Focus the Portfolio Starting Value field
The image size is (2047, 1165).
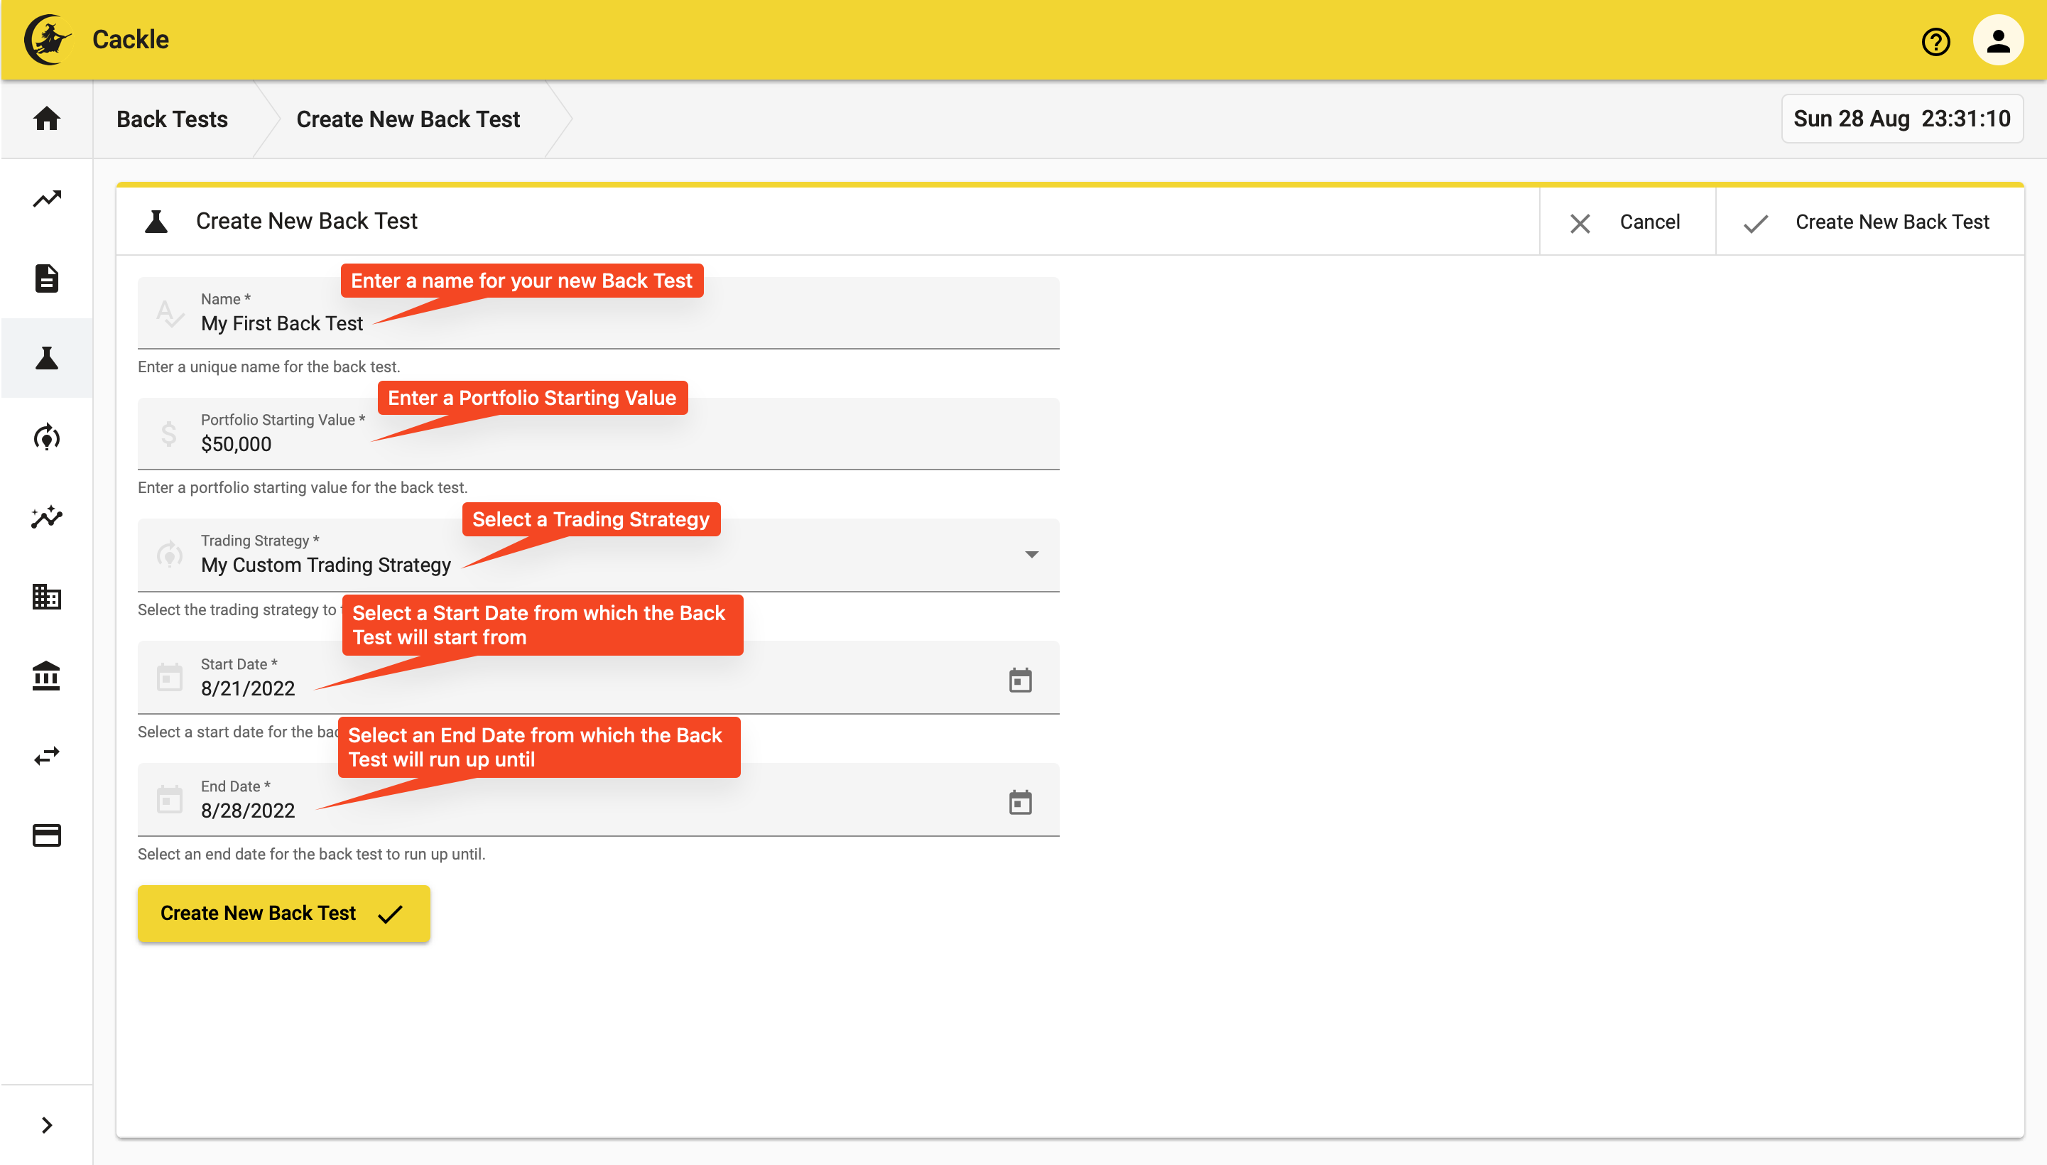(598, 433)
